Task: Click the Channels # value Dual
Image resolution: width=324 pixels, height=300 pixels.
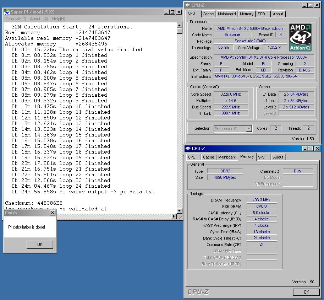Action: click(x=298, y=171)
